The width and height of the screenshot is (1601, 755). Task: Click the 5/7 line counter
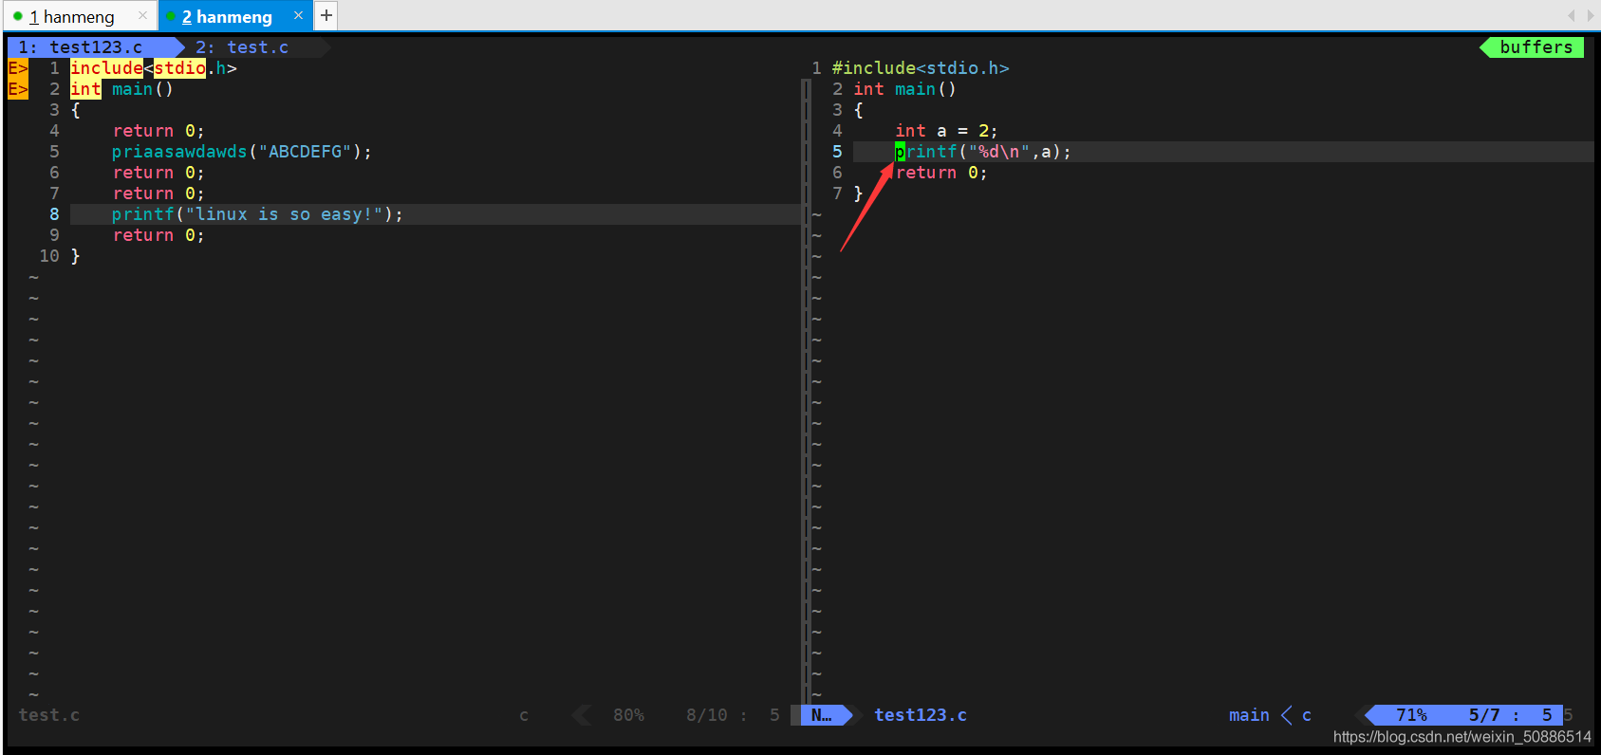pyautogui.click(x=1484, y=715)
